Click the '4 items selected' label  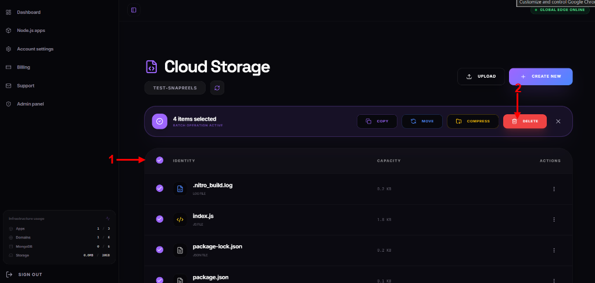(x=195, y=119)
